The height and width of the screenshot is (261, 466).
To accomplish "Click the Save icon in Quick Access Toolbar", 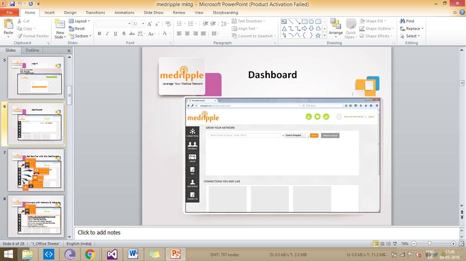I will [12, 4].
